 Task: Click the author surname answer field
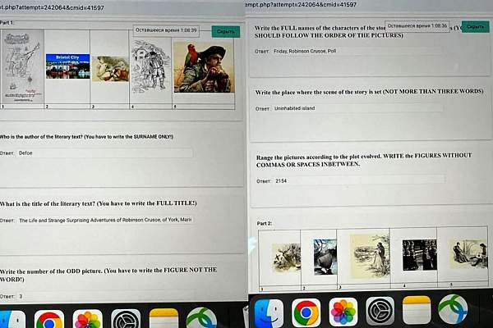point(104,153)
